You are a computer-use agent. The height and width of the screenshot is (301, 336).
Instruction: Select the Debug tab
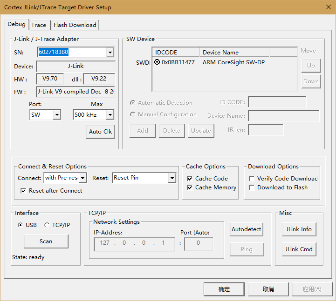16,24
